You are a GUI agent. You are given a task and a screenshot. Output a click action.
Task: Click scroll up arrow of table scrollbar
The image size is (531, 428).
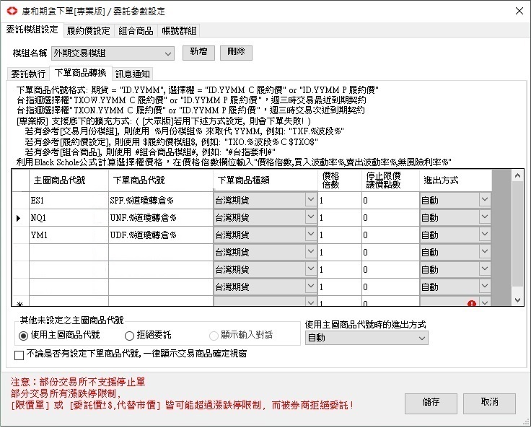517,175
